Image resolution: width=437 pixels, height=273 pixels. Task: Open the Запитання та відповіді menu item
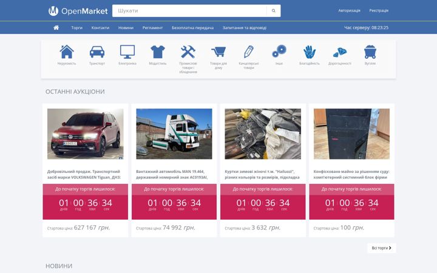pos(245,27)
